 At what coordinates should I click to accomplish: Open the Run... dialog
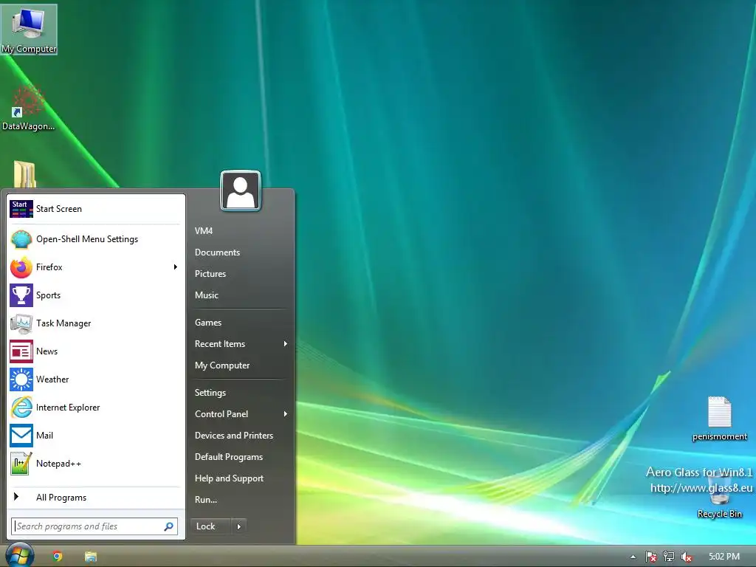pos(205,500)
